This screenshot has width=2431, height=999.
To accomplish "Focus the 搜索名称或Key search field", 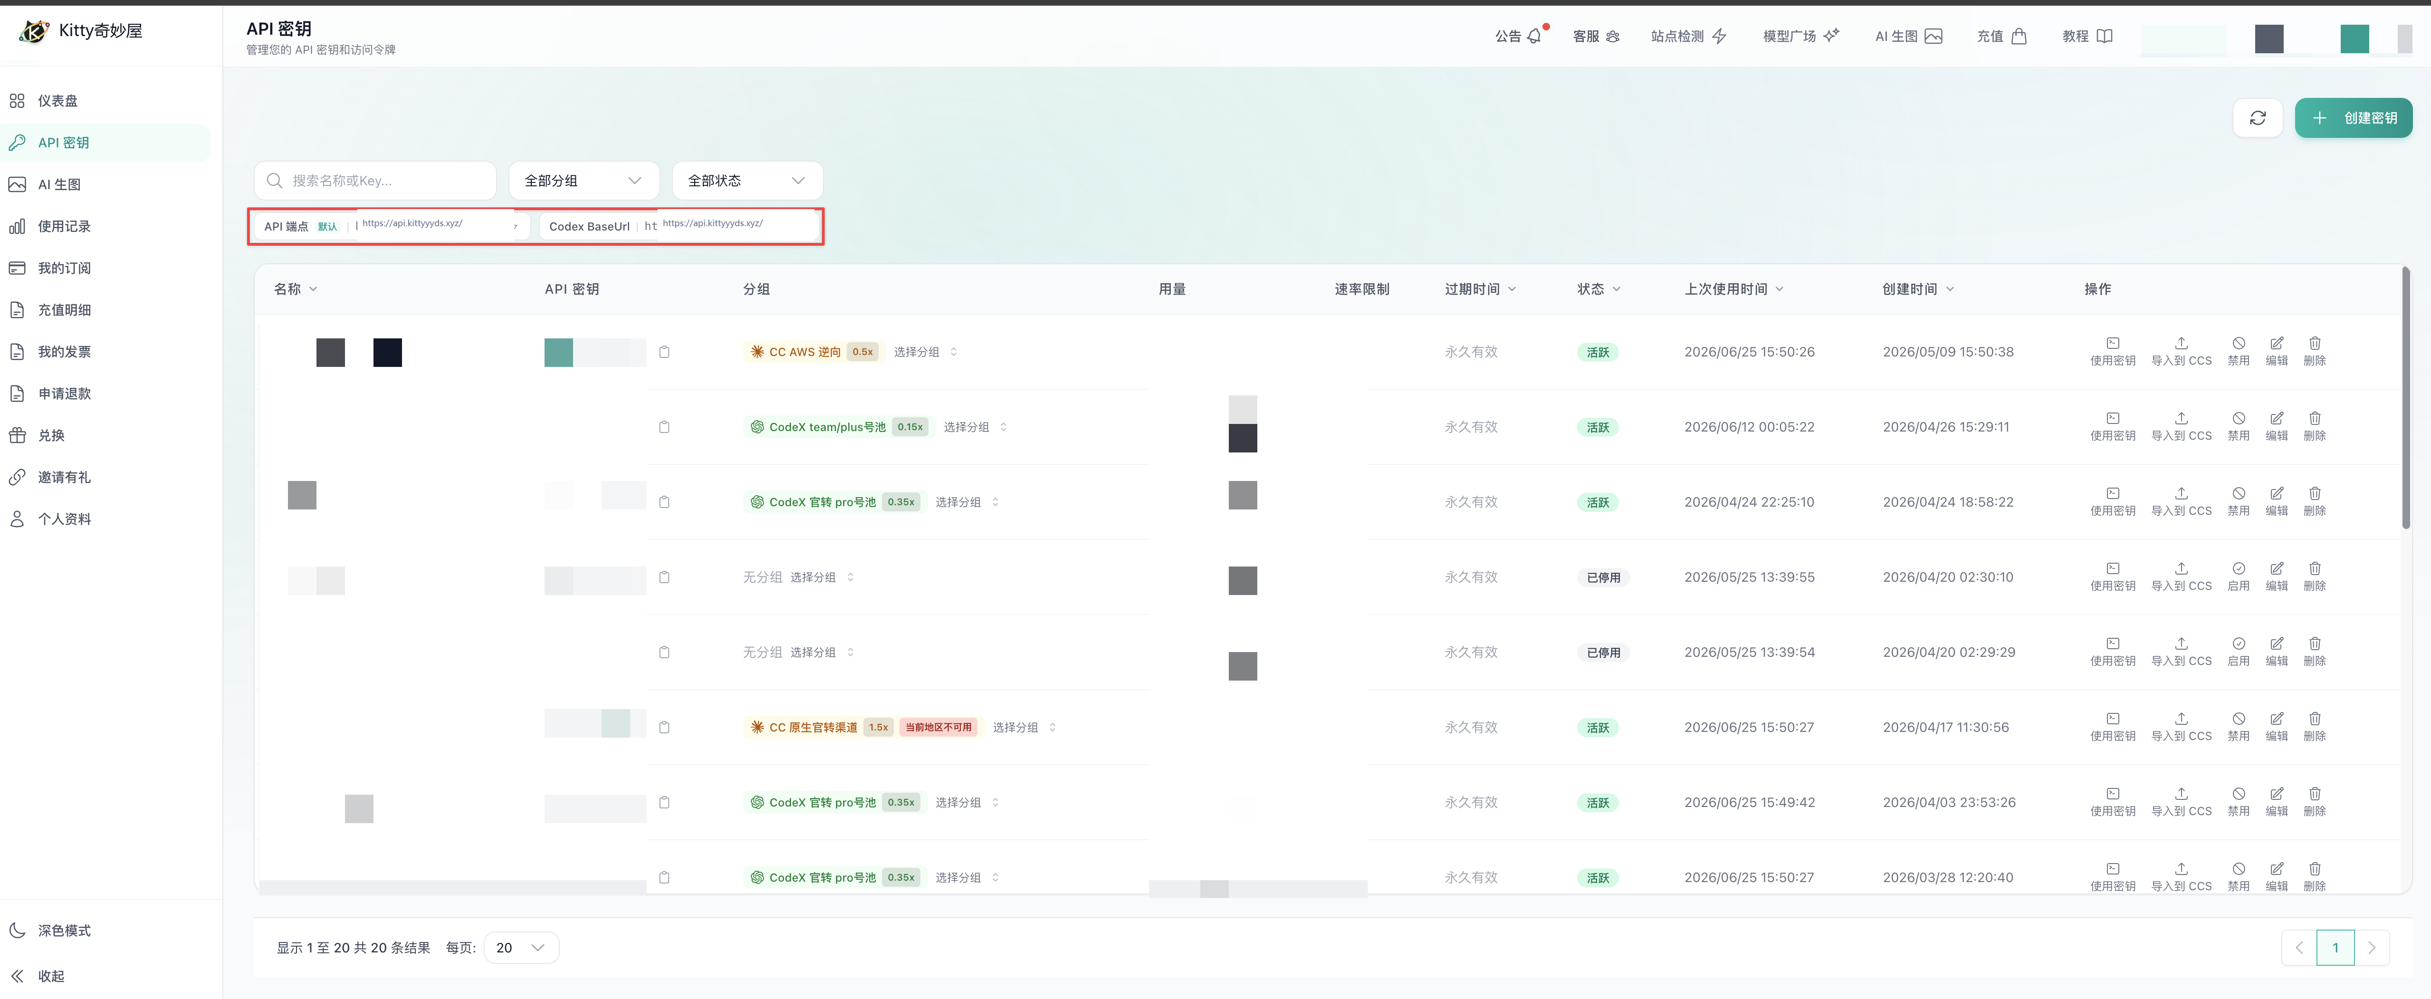I will click(x=374, y=180).
